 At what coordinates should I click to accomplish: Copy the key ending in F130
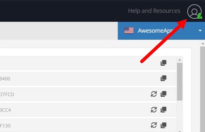(x=163, y=125)
